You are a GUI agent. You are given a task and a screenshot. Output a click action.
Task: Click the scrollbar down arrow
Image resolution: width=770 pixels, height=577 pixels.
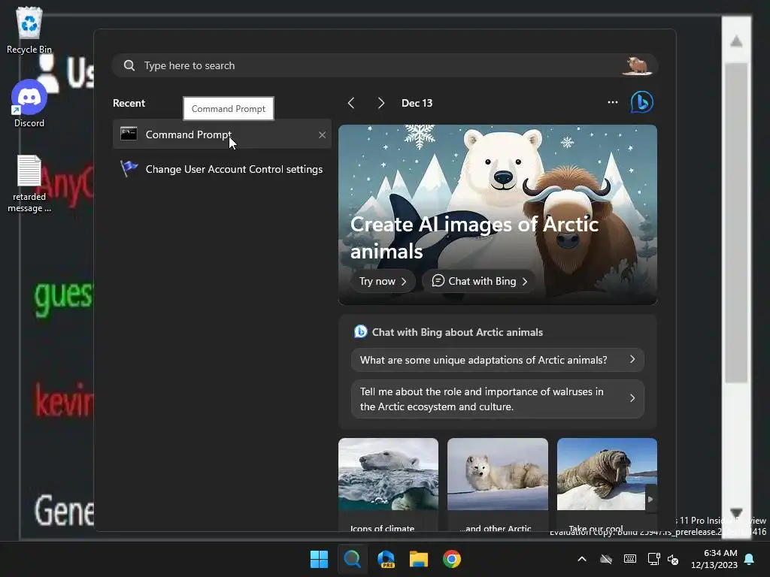(736, 513)
